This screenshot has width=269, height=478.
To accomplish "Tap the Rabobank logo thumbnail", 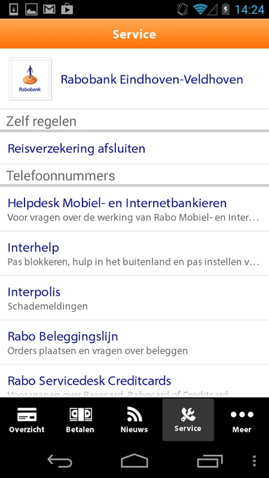I will pyautogui.click(x=30, y=79).
